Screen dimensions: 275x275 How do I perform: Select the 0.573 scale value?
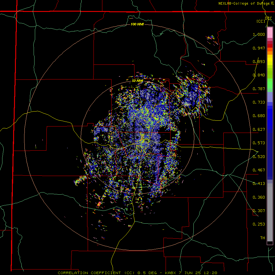259,143
